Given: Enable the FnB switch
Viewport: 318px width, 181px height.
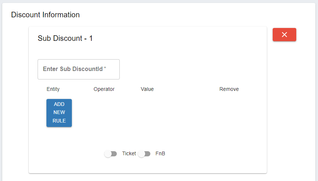Looking at the screenshot, I should coord(144,154).
